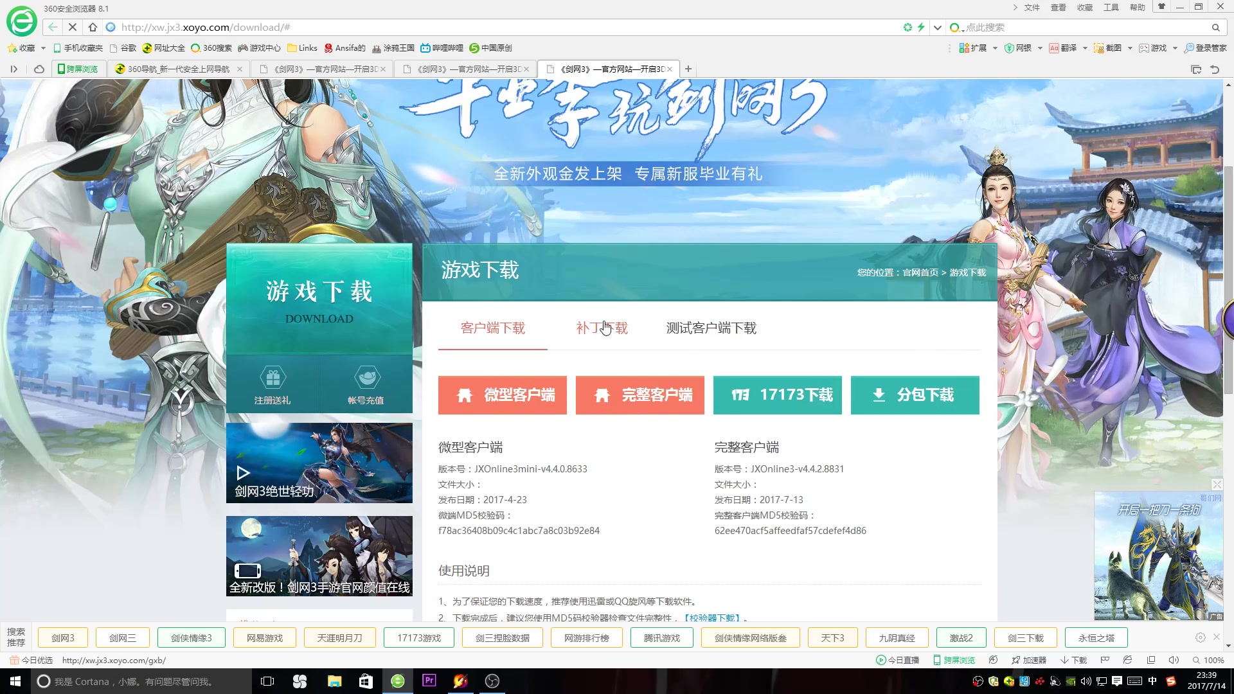Select the 测试客户端下载 test client tab
The image size is (1234, 694).
coord(711,328)
